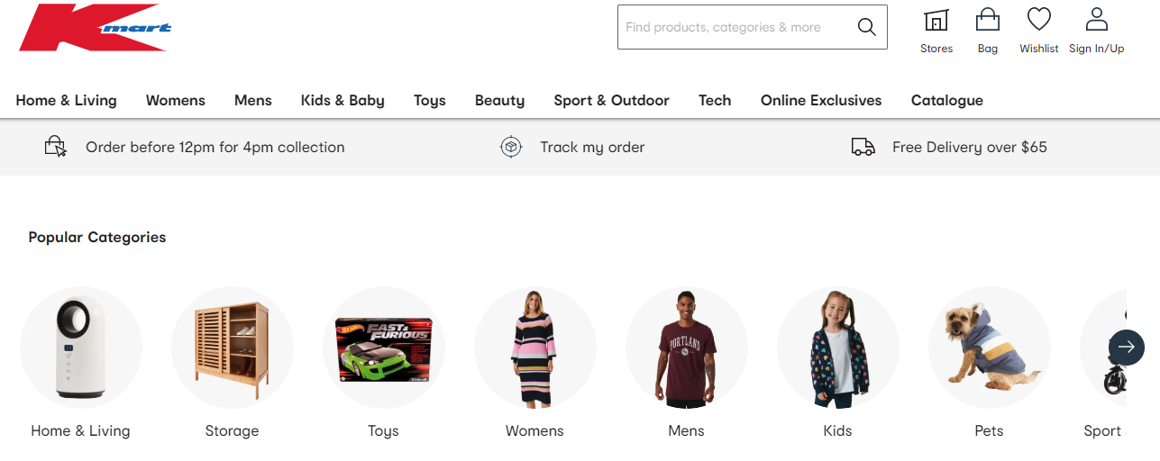Select the Toys category thumbnail

point(383,348)
